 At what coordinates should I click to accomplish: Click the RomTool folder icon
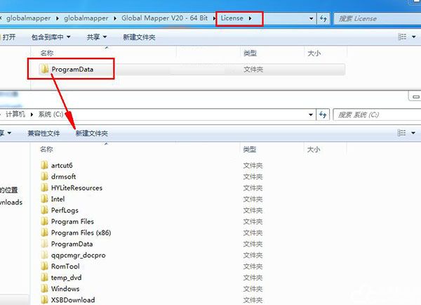pos(44,266)
